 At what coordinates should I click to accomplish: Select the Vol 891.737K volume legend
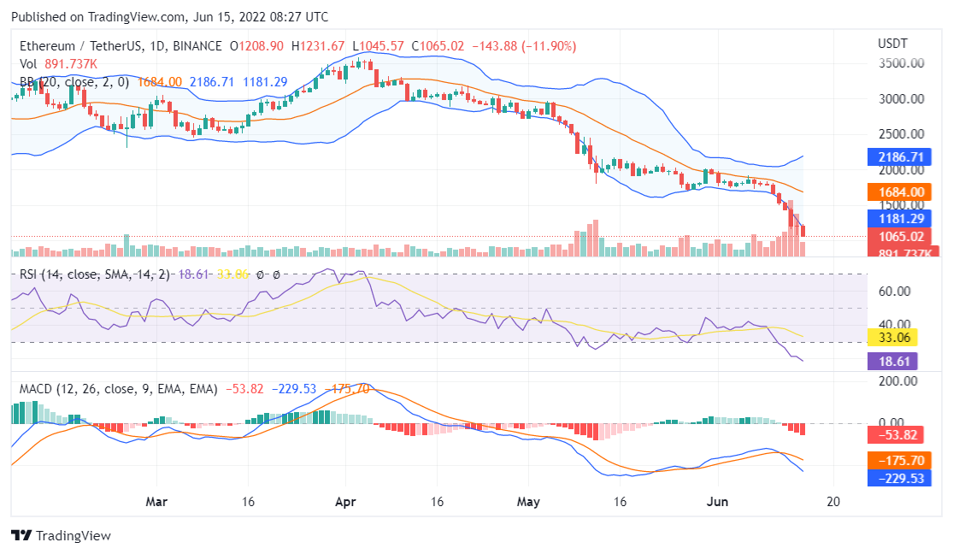pos(58,63)
